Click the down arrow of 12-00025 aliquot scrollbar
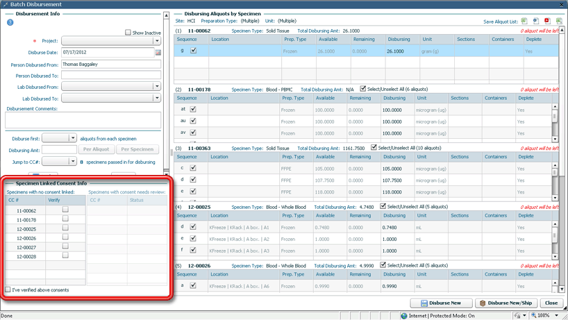 point(555,256)
